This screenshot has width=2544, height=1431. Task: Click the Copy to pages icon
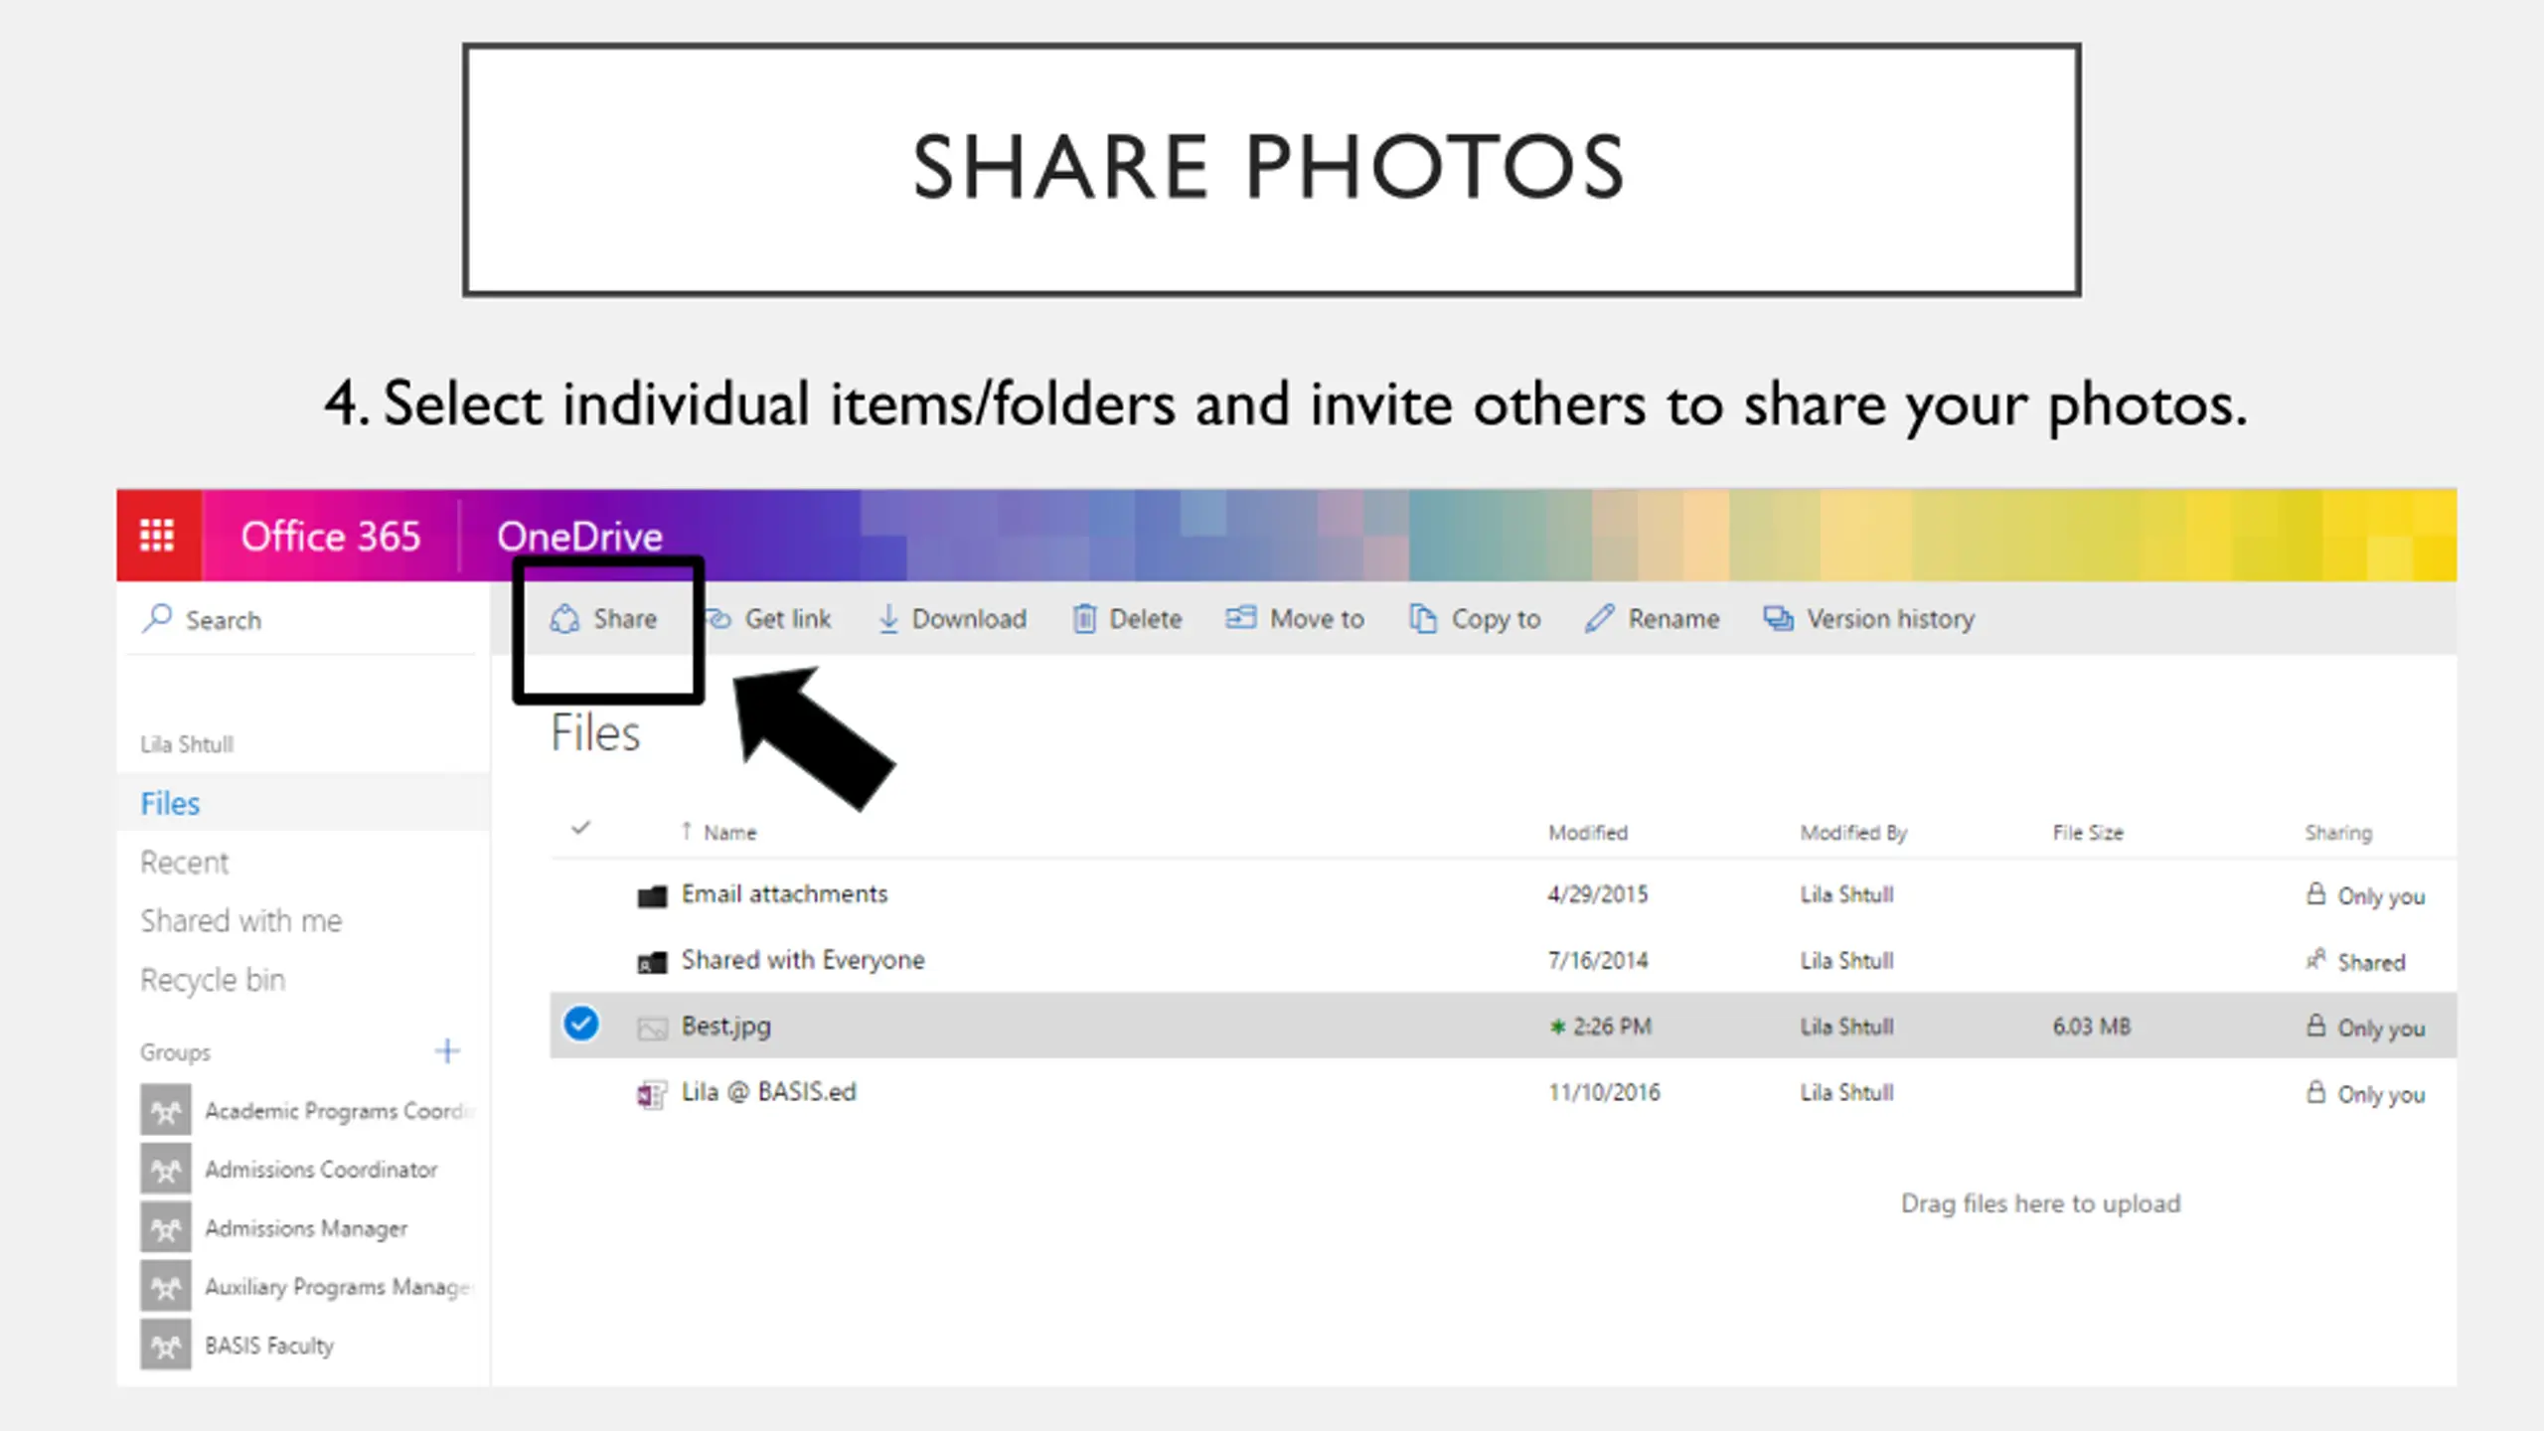(1423, 619)
